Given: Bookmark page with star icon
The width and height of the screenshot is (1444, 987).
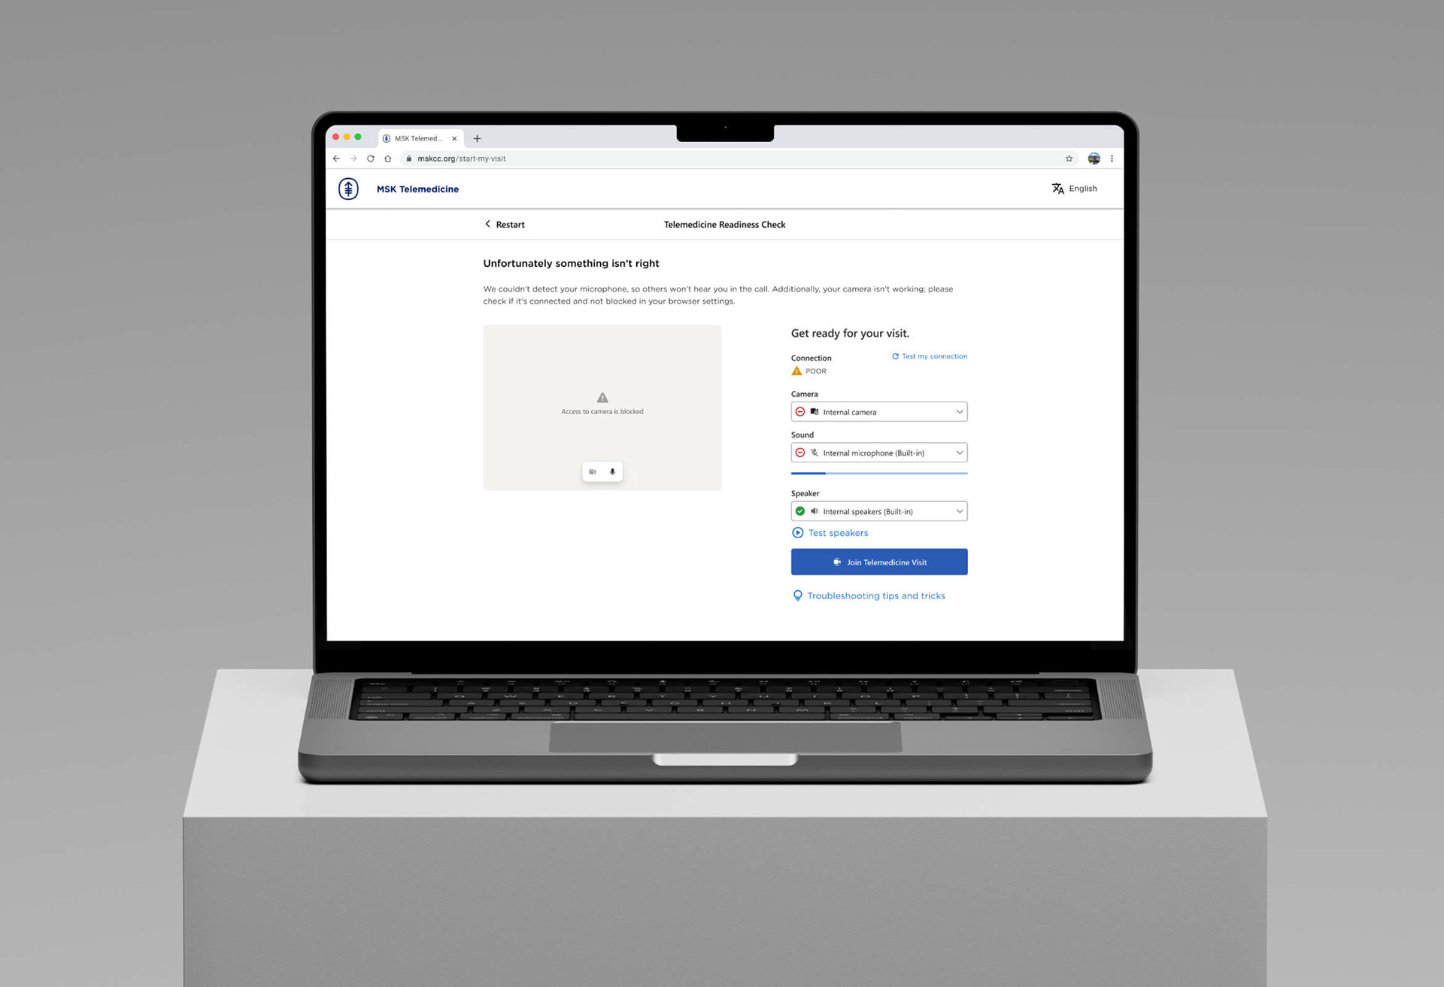Looking at the screenshot, I should (1069, 159).
